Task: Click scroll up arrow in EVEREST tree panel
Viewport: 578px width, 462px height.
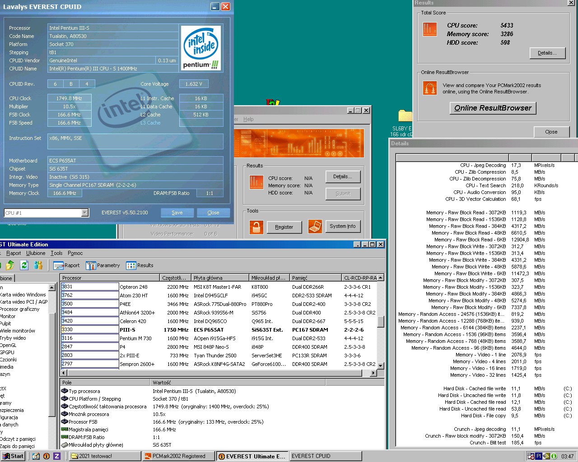Action: [52, 287]
